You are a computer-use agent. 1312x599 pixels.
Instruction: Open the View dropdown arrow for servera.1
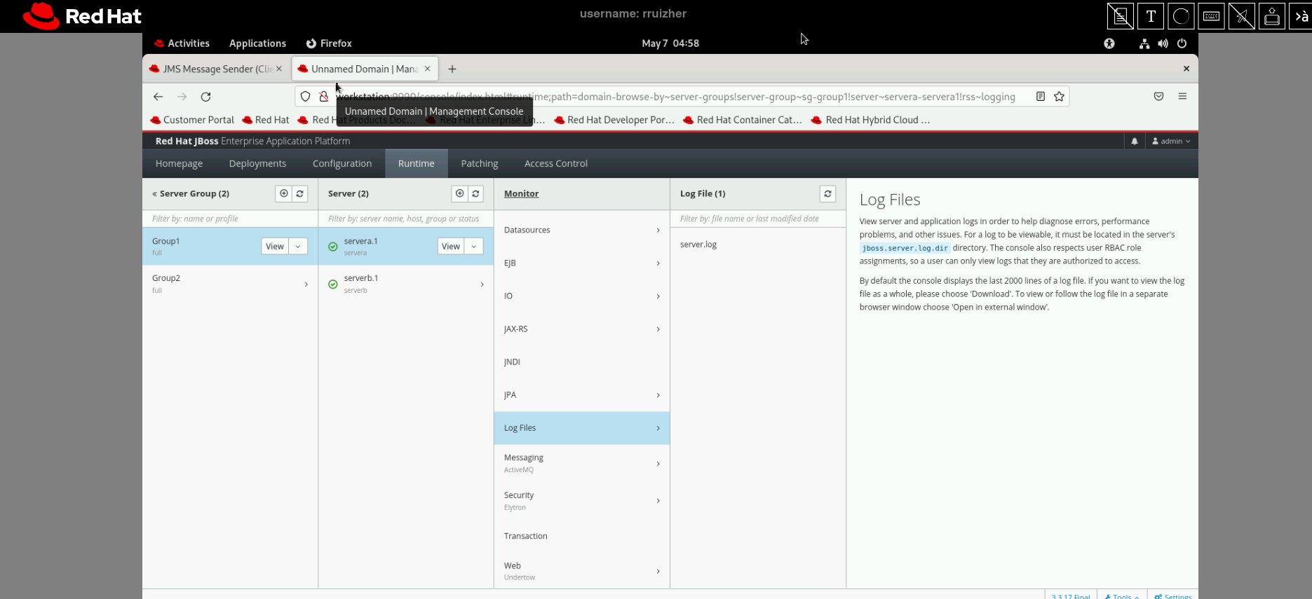click(474, 246)
